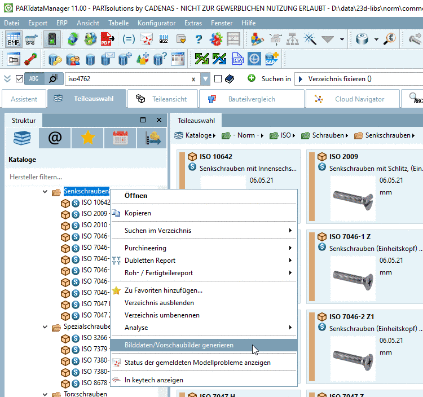
Task: Toggle the geometric search mode button
Action: [54, 79]
